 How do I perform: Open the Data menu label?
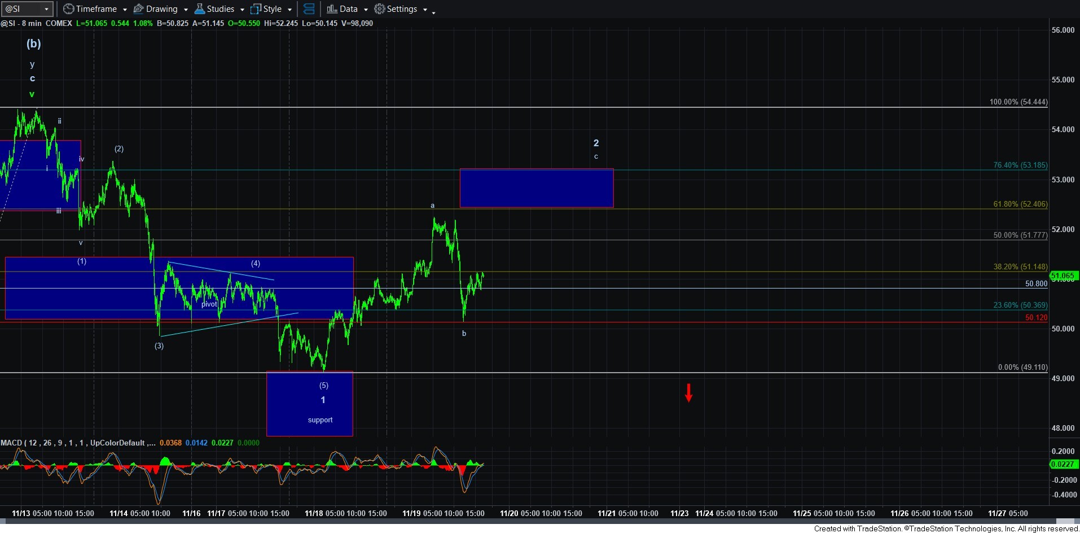348,9
